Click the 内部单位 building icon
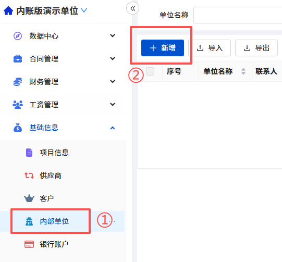Screen dimensions: 282x262 pos(29,221)
